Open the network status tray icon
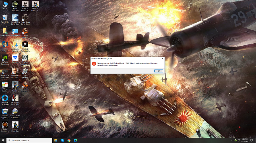The image size is (256, 143). pyautogui.click(x=239, y=140)
